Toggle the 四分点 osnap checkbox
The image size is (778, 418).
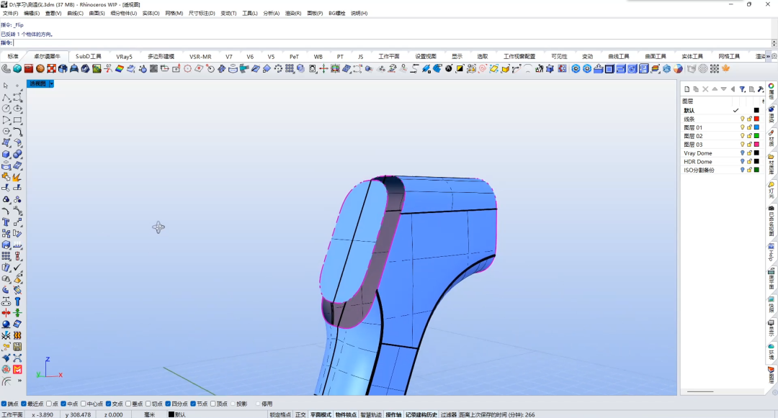168,404
